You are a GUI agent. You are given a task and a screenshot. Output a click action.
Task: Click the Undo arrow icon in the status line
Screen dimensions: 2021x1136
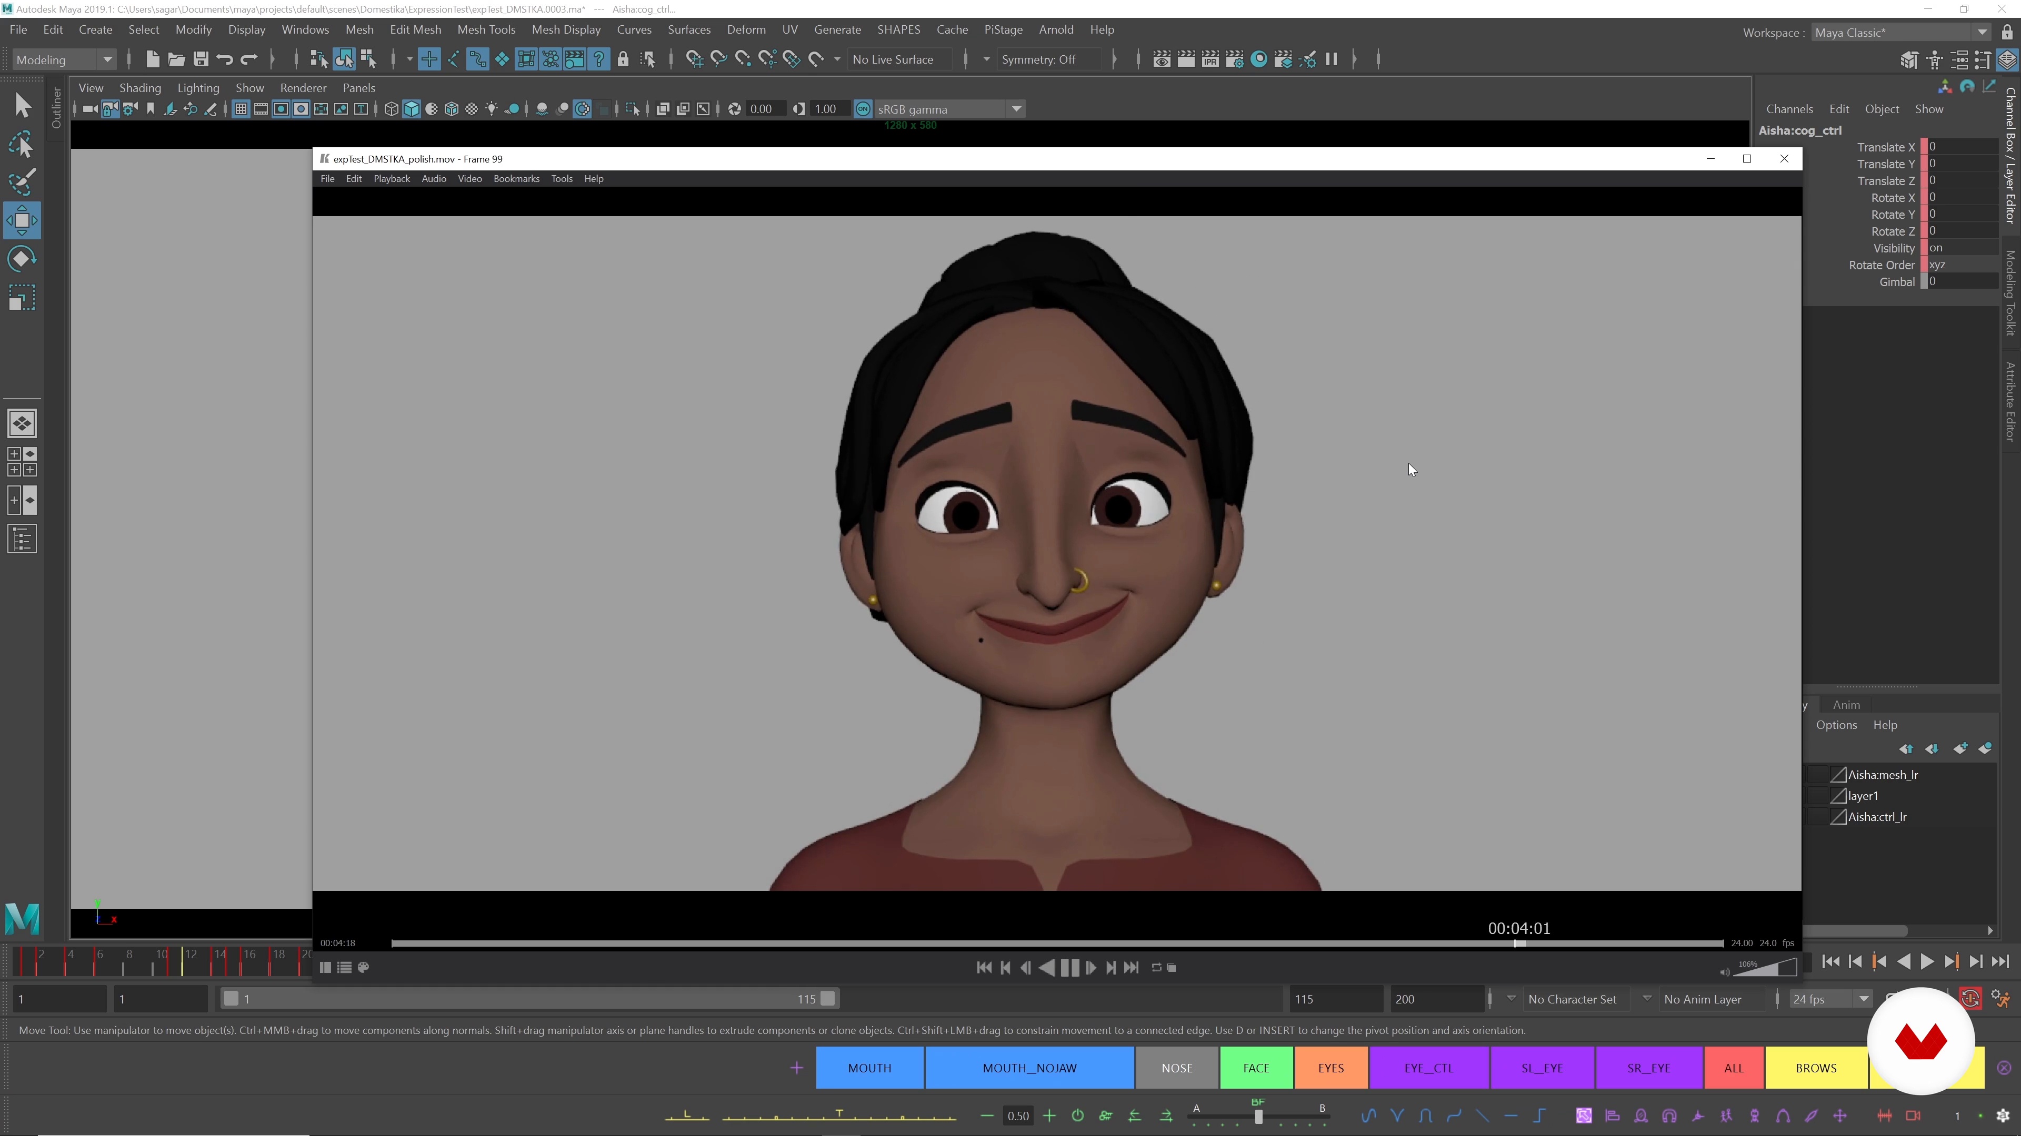225,59
